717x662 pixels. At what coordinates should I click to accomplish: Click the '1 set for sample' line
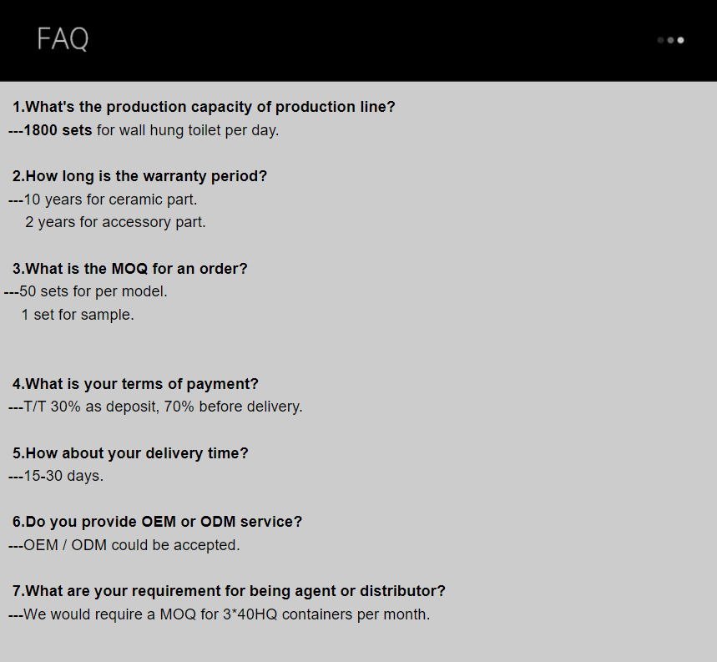pyautogui.click(x=78, y=315)
